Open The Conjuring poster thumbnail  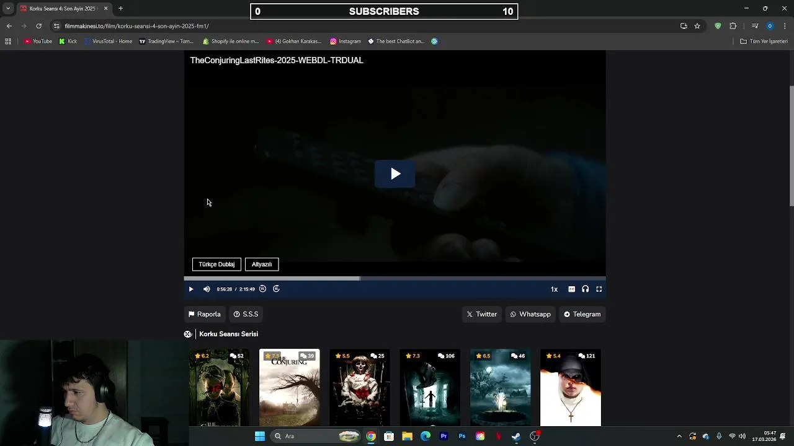click(x=290, y=388)
